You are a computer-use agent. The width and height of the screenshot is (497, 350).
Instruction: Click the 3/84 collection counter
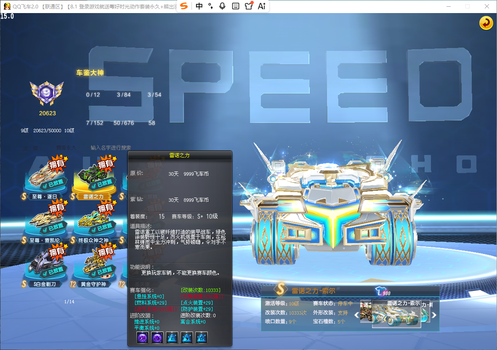coord(124,95)
